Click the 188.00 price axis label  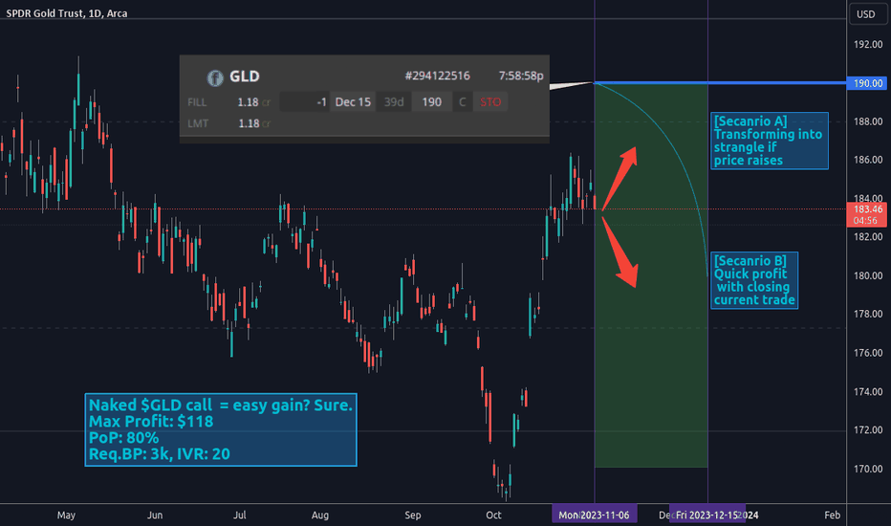[x=868, y=121]
